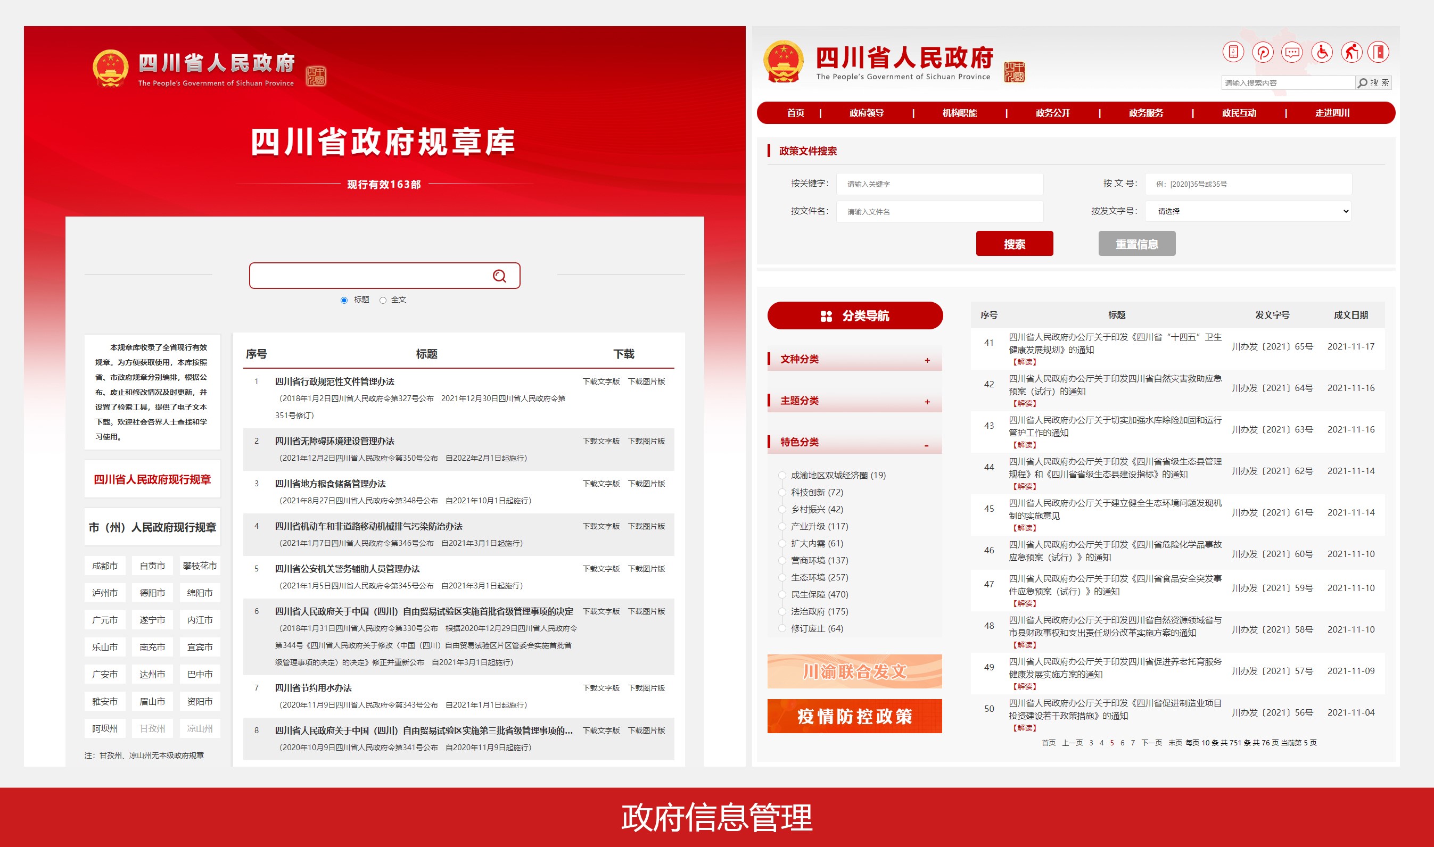This screenshot has width=1434, height=847.
Task: Click the red 搜索 policy search button
Action: click(x=1015, y=244)
